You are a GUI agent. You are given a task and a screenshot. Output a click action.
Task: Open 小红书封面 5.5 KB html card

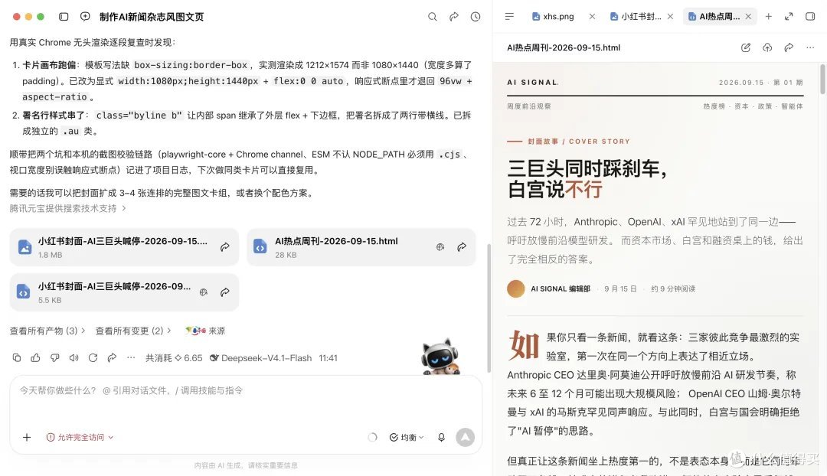(124, 292)
